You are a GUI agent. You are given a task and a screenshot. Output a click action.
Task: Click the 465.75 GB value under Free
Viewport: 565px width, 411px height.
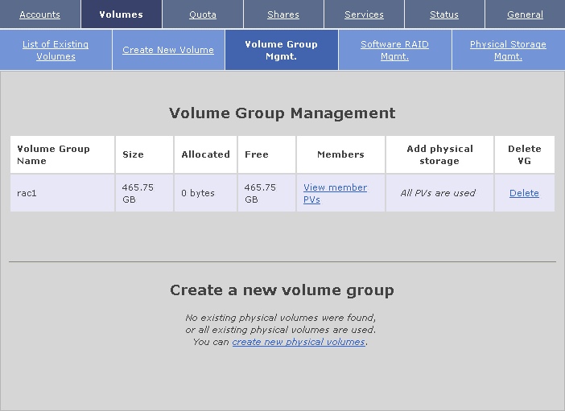260,193
